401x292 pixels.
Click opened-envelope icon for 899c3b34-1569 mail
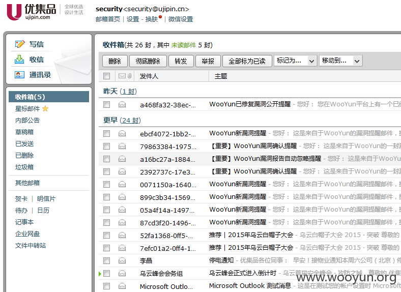pyautogui.click(x=122, y=197)
